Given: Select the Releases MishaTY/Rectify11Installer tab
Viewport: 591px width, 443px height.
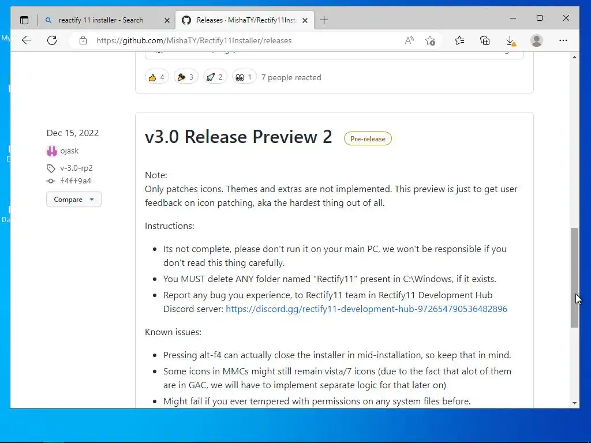Looking at the screenshot, I should point(245,20).
